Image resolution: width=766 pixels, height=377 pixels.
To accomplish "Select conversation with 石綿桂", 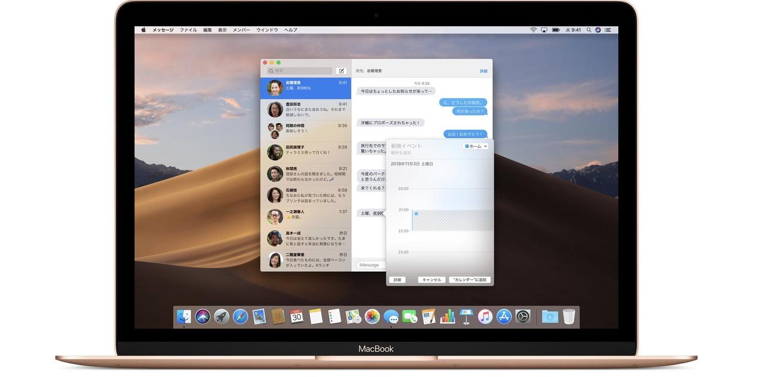I will pyautogui.click(x=306, y=196).
